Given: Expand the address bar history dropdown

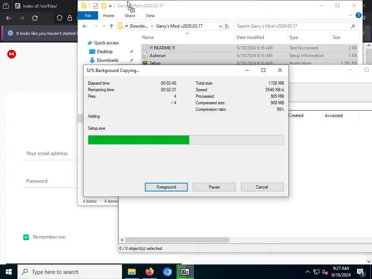Looking at the screenshot, I should [x=220, y=26].
